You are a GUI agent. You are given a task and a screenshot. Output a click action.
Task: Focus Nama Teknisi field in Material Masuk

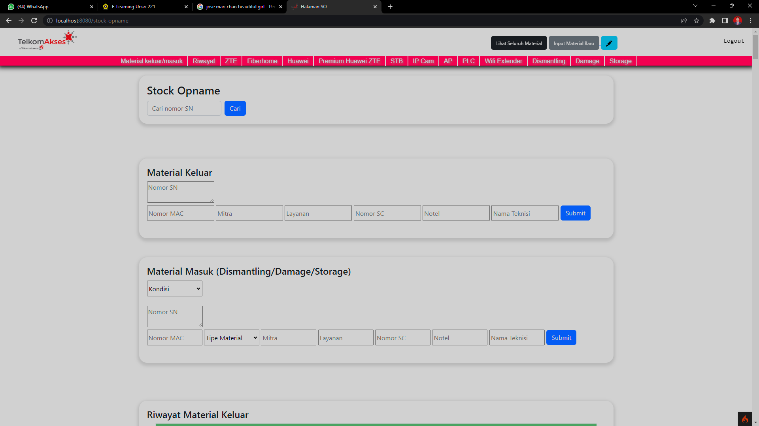(517, 337)
